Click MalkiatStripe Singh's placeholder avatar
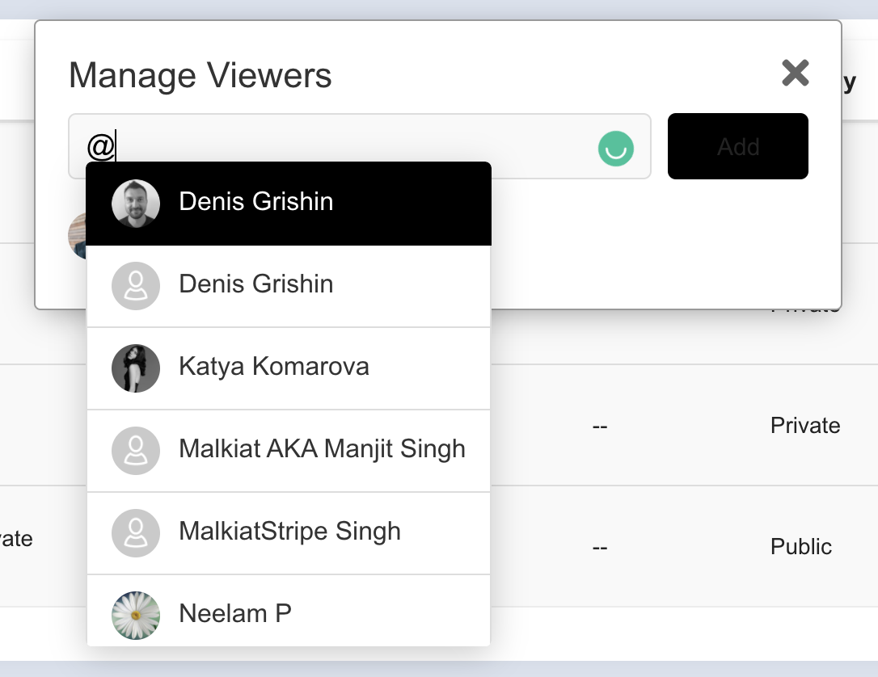This screenshot has height=677, width=878. pyautogui.click(x=135, y=532)
